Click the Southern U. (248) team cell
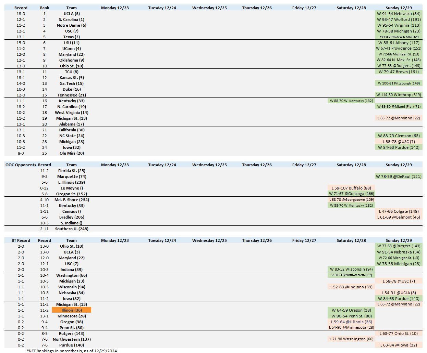 coord(72,229)
